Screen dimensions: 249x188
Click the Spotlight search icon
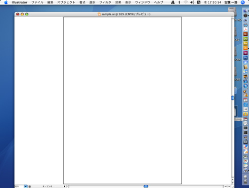(243, 2)
